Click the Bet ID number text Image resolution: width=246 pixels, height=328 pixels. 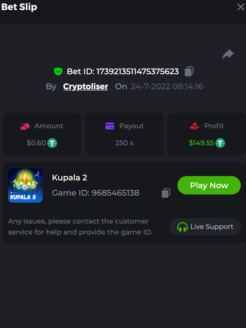pyautogui.click(x=137, y=71)
